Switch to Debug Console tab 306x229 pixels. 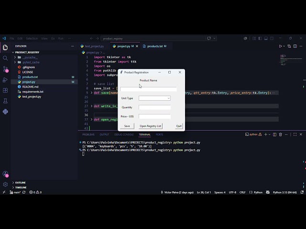pyautogui.click(x=124, y=135)
